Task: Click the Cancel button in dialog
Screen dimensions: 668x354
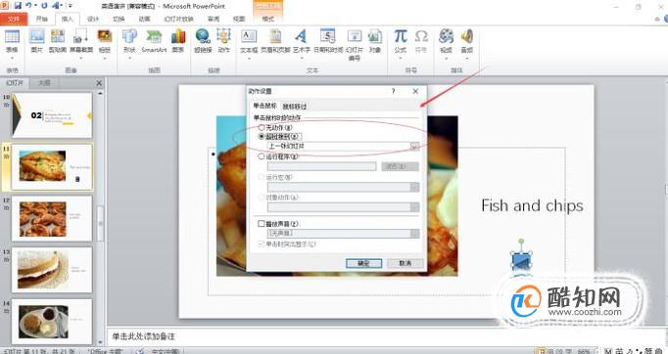Action: click(406, 263)
